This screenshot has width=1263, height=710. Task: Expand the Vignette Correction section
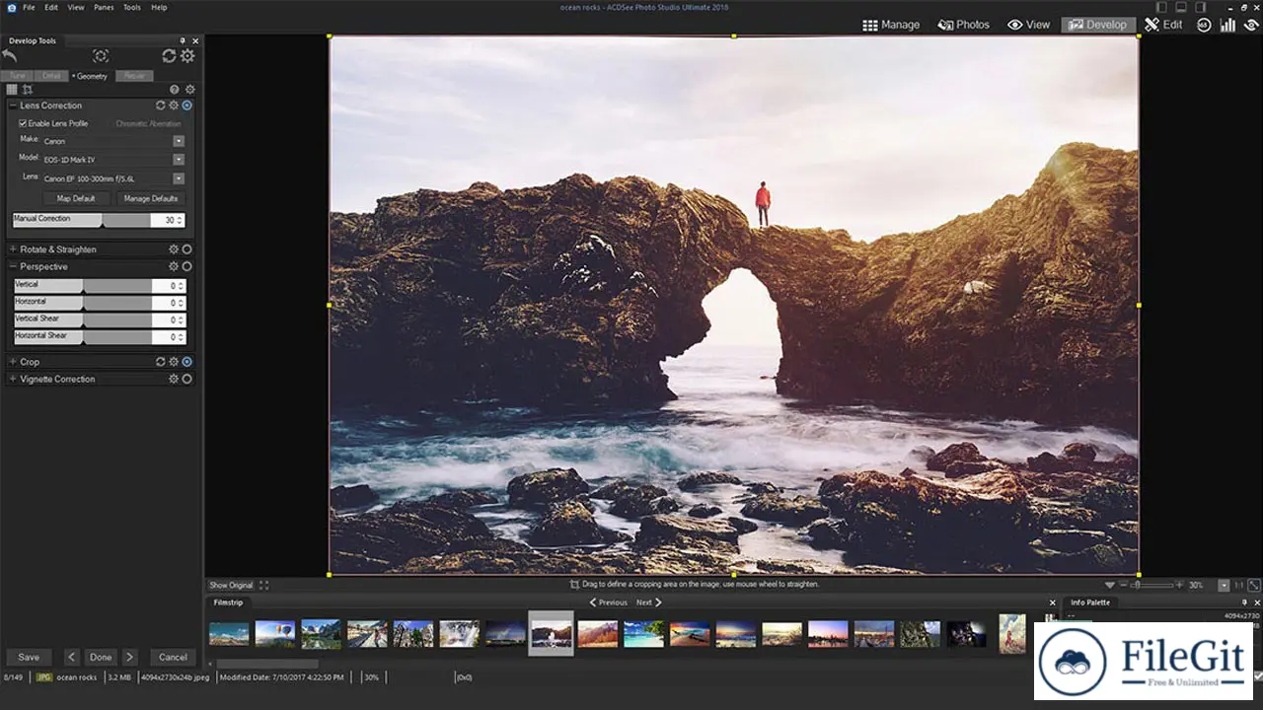pos(13,379)
